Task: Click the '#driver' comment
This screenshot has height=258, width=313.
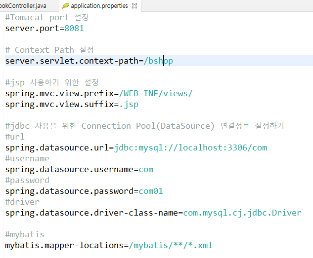Action: (x=22, y=202)
